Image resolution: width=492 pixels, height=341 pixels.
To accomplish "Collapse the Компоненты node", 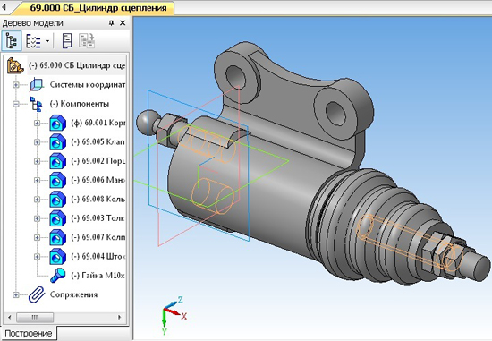I will [16, 104].
